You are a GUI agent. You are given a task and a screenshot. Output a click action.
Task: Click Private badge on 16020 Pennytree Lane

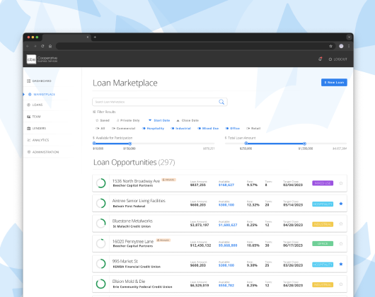pos(163,240)
